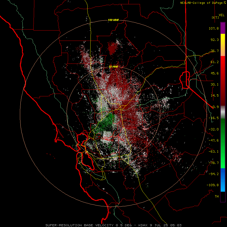Click the 30.1 velocity scale value
This screenshot has width=227, height=227.
(x=215, y=84)
